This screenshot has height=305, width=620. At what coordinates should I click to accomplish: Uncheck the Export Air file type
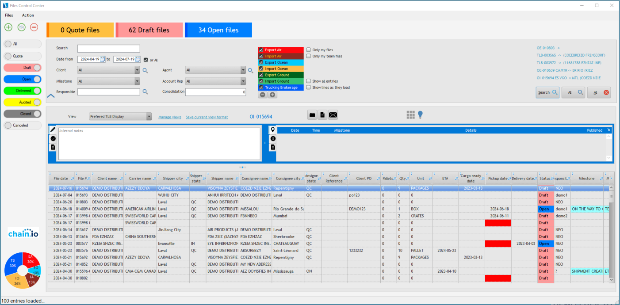click(261, 50)
